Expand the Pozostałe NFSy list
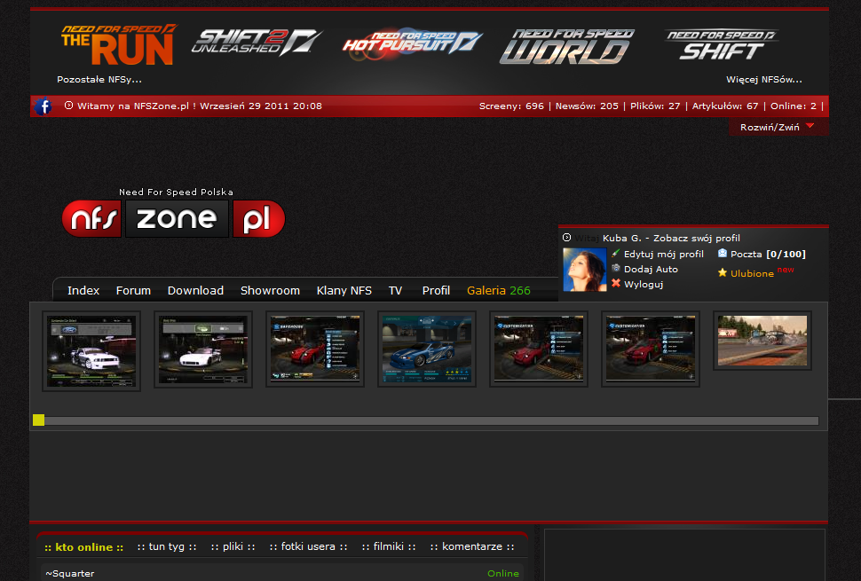This screenshot has height=581, width=861. (x=99, y=80)
